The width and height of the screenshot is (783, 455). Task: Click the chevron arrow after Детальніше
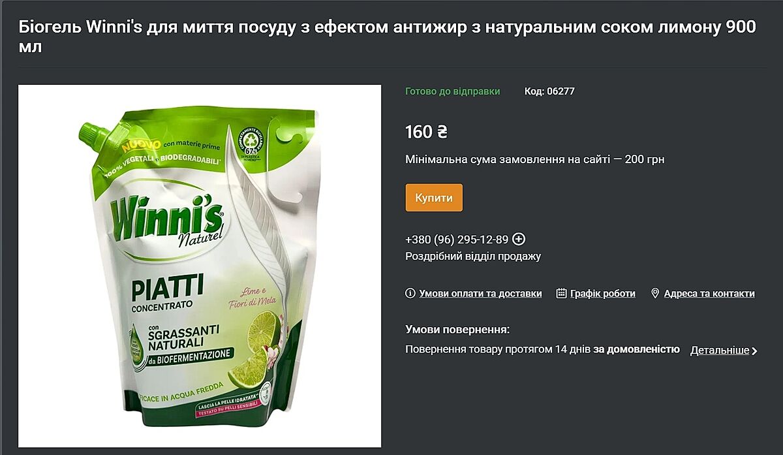755,351
